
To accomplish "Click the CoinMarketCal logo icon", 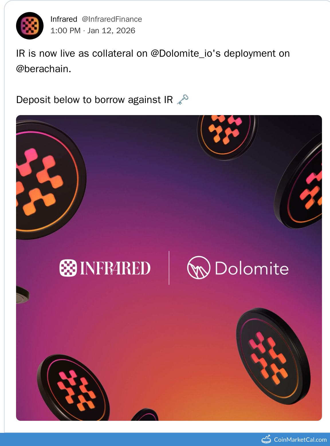I will point(266,439).
